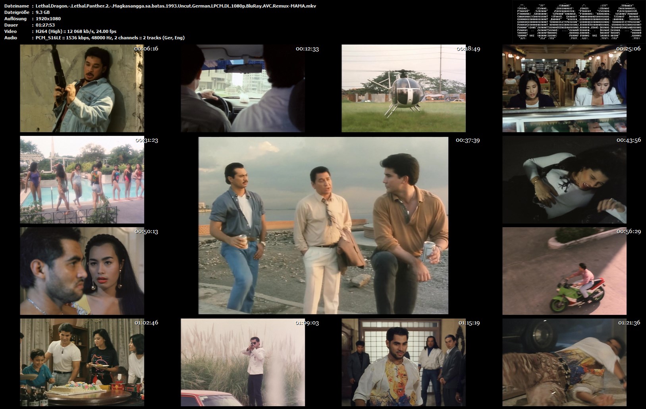646x409 pixels.
Task: Click the Dateigröße label
Action: coord(17,12)
